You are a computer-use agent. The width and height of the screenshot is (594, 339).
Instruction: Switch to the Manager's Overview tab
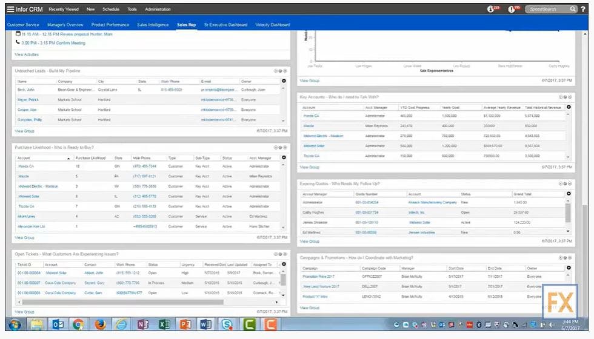click(65, 25)
